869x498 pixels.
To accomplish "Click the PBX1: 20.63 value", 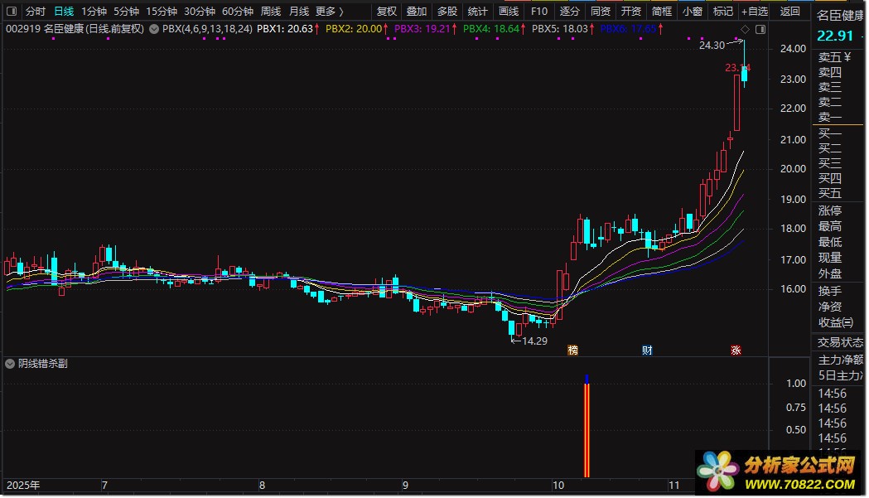I will 285,29.
